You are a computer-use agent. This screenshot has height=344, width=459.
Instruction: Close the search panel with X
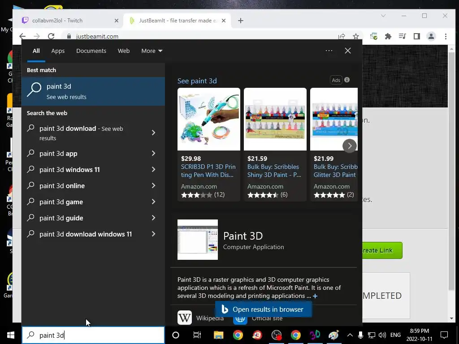pyautogui.click(x=348, y=51)
